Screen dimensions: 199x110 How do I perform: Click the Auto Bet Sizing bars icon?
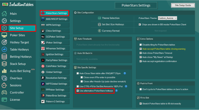pos(4,71)
